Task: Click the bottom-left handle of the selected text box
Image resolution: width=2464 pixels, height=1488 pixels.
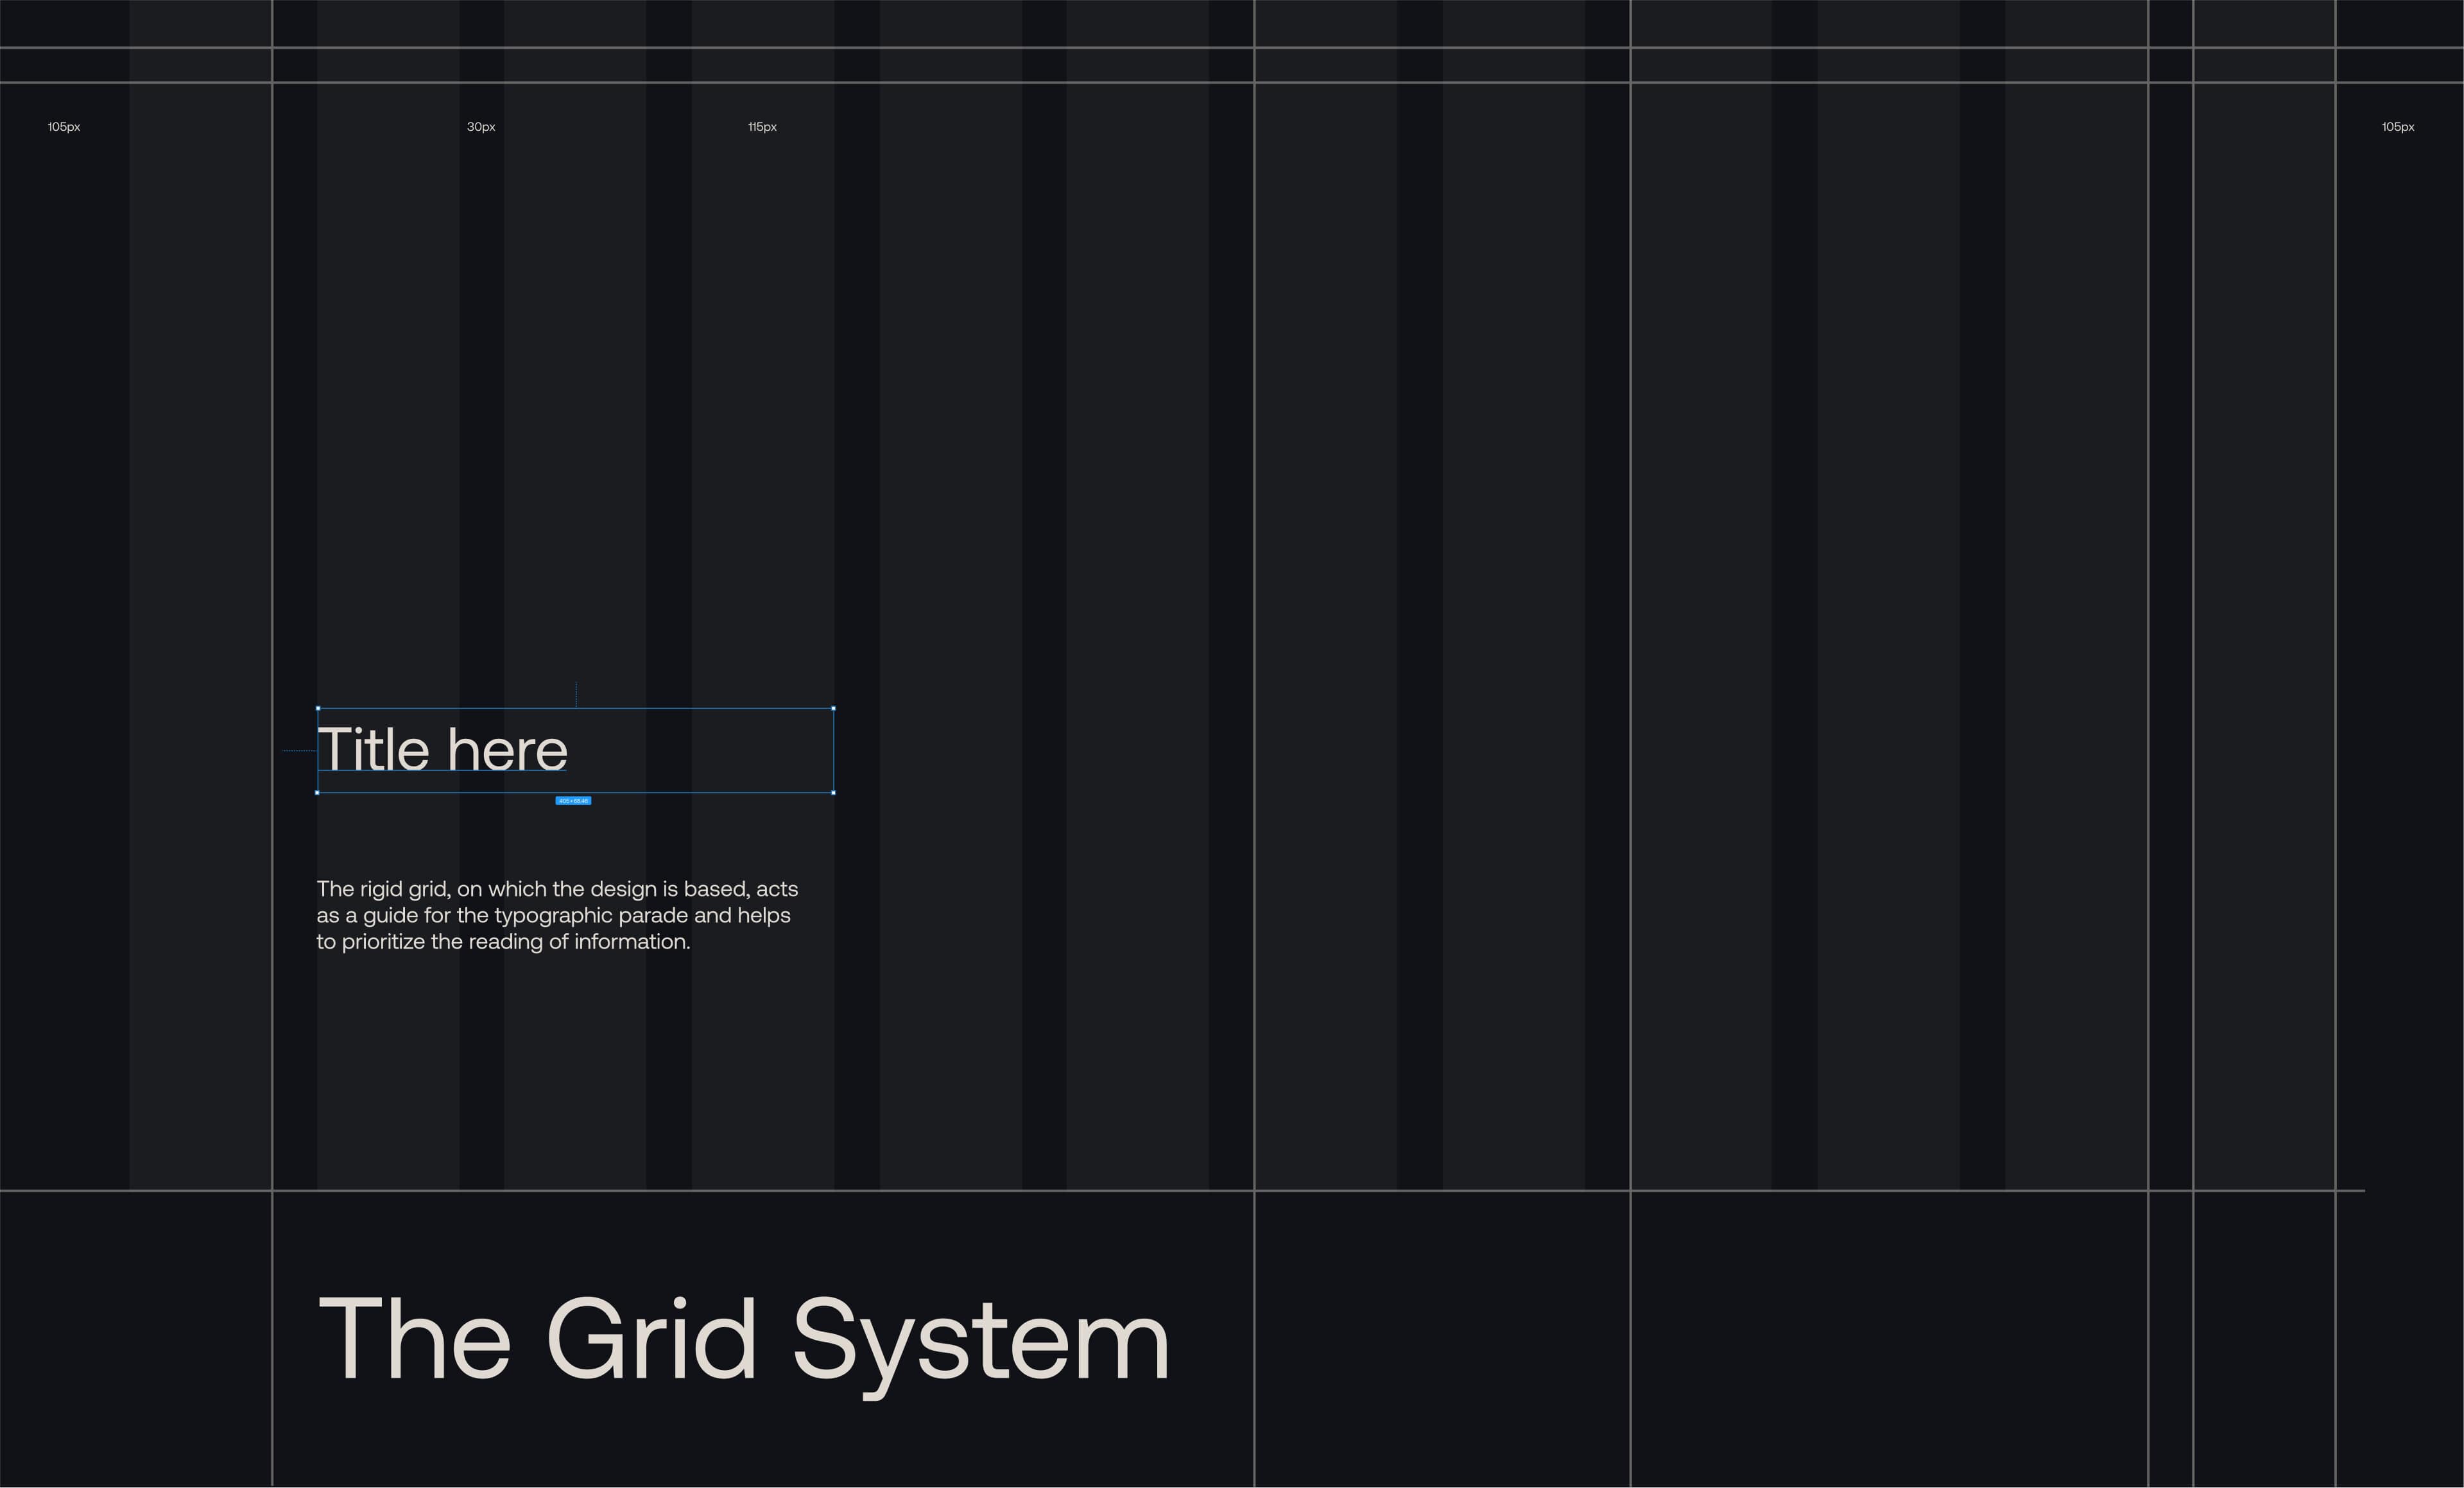Action: pyautogui.click(x=318, y=793)
